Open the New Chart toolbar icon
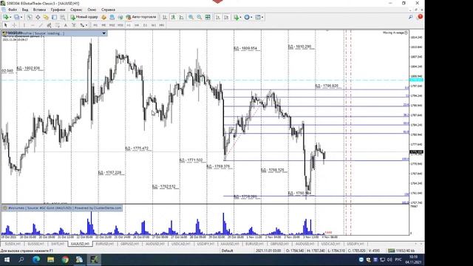The image size is (473, 266). [5, 17]
